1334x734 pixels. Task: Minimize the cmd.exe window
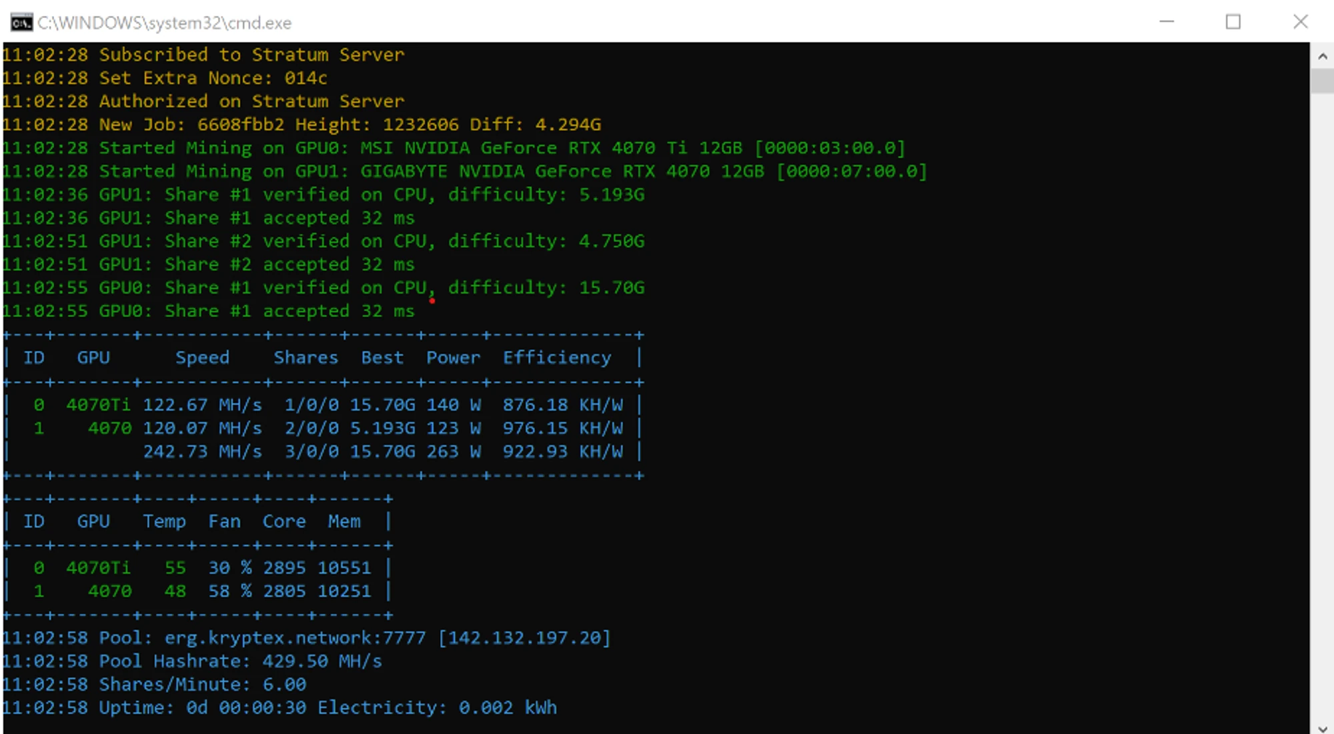point(1167,22)
